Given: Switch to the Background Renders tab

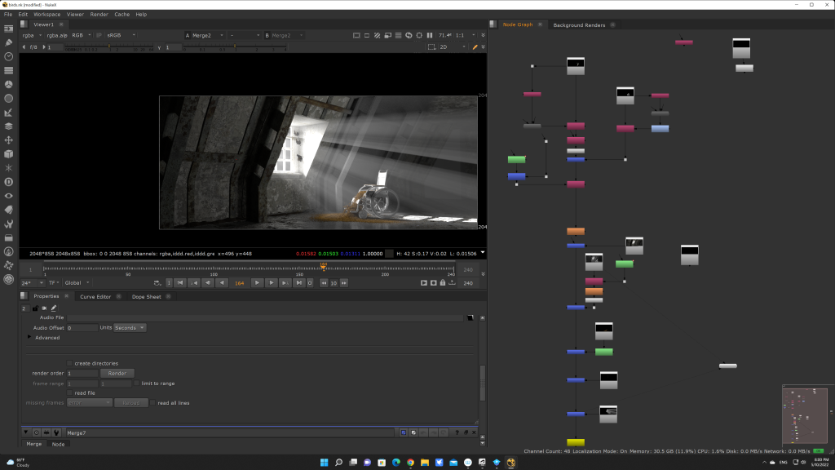Looking at the screenshot, I should [579, 24].
